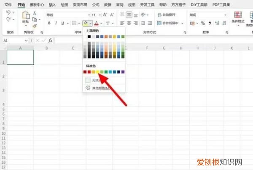The height and width of the screenshot is (170, 253).
Task: Switch to Formulas (公式) tab
Action: coord(96,5)
